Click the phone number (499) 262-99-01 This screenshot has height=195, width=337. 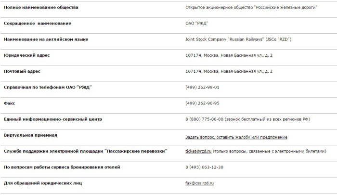pos(202,87)
